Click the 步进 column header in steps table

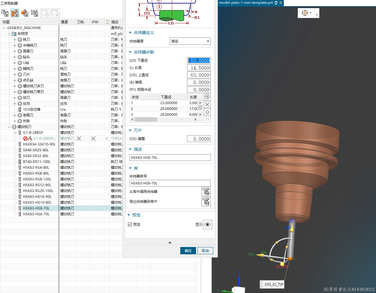click(x=144, y=97)
